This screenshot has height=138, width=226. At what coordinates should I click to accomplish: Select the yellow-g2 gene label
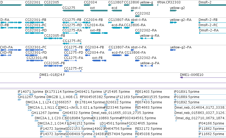[177, 8]
